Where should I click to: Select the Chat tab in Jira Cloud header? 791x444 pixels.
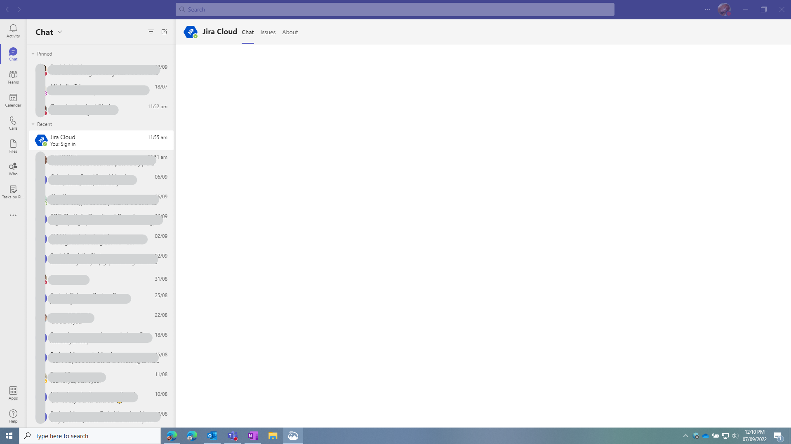tap(248, 32)
